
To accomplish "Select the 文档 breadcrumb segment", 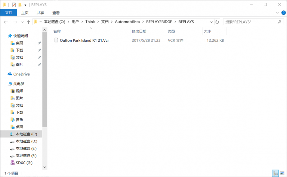I will click(x=105, y=22).
